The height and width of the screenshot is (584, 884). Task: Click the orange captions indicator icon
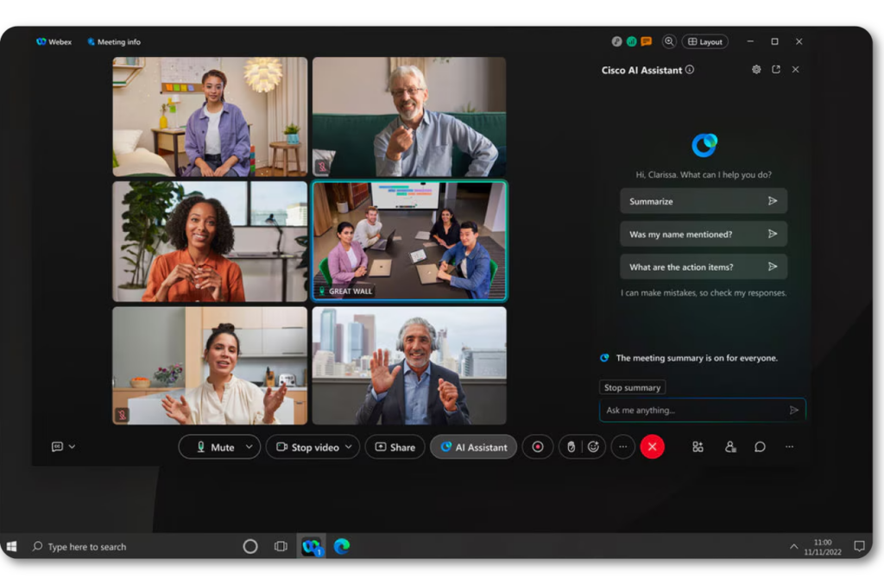(646, 41)
